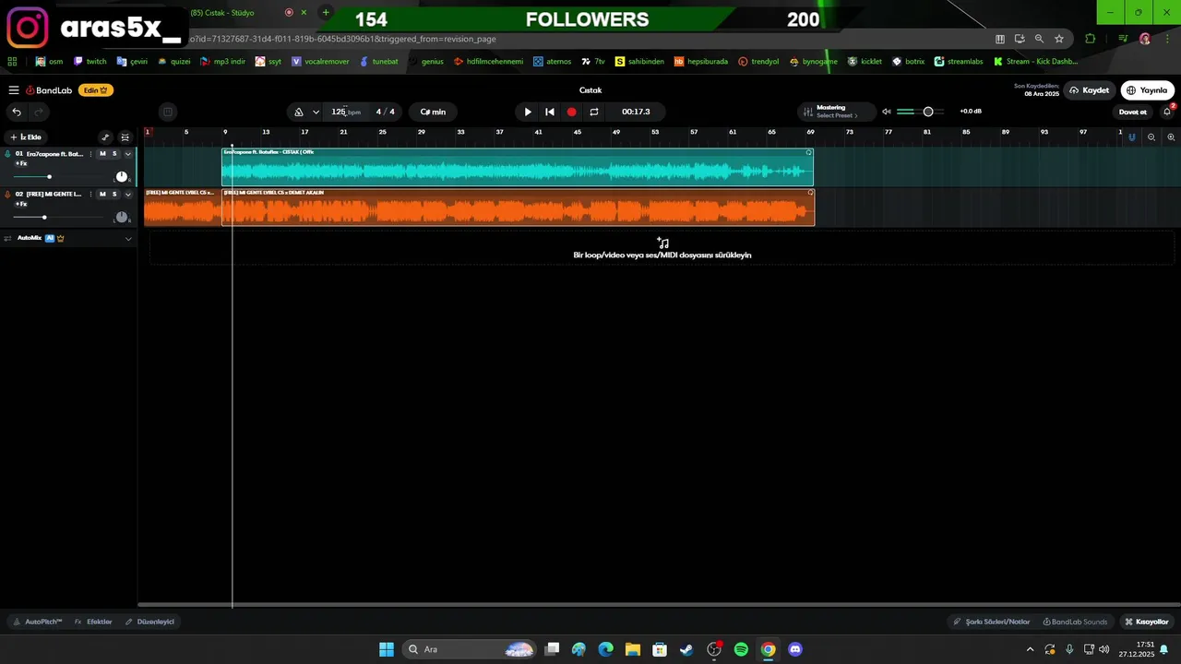Add Fx to track 01
Image resolution: width=1181 pixels, height=664 pixels.
point(21,163)
